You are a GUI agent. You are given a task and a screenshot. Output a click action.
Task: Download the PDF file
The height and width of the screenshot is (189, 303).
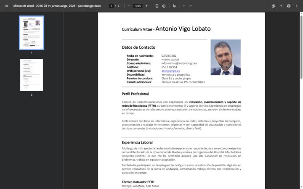[x=281, y=6]
